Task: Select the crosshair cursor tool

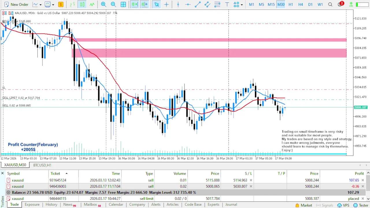Action: tap(166, 4)
